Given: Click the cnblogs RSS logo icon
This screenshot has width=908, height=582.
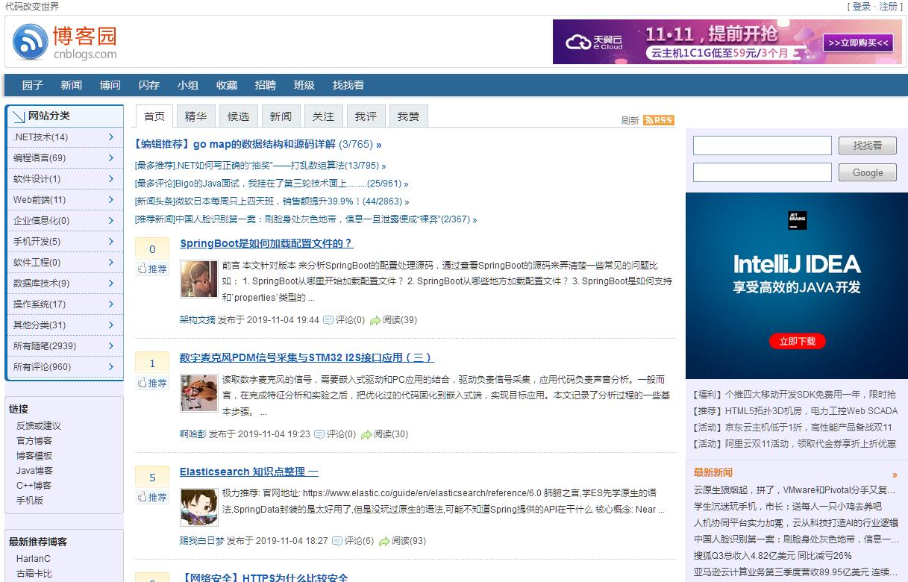Looking at the screenshot, I should pos(31,42).
